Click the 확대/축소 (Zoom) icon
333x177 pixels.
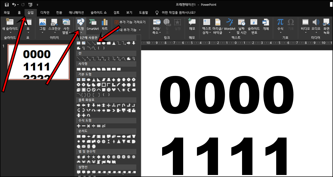click(157, 22)
